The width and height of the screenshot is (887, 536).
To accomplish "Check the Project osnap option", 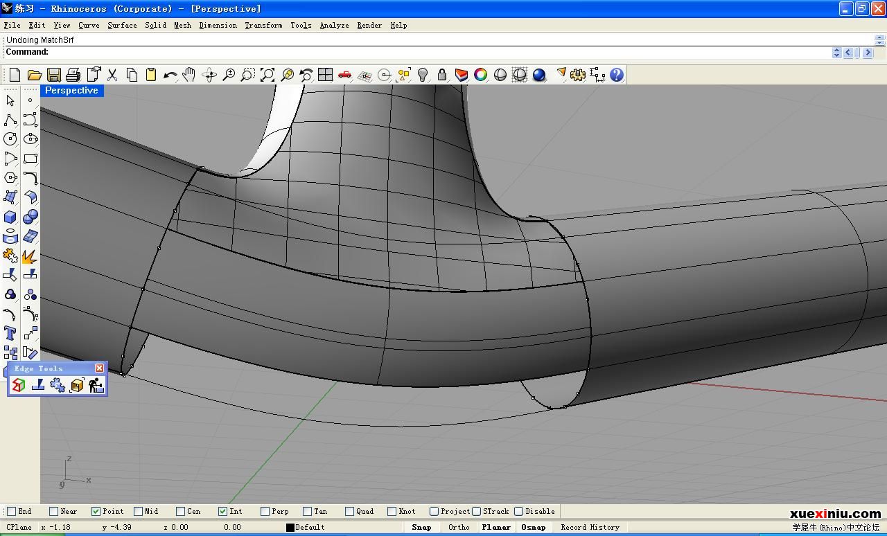I will [x=434, y=512].
